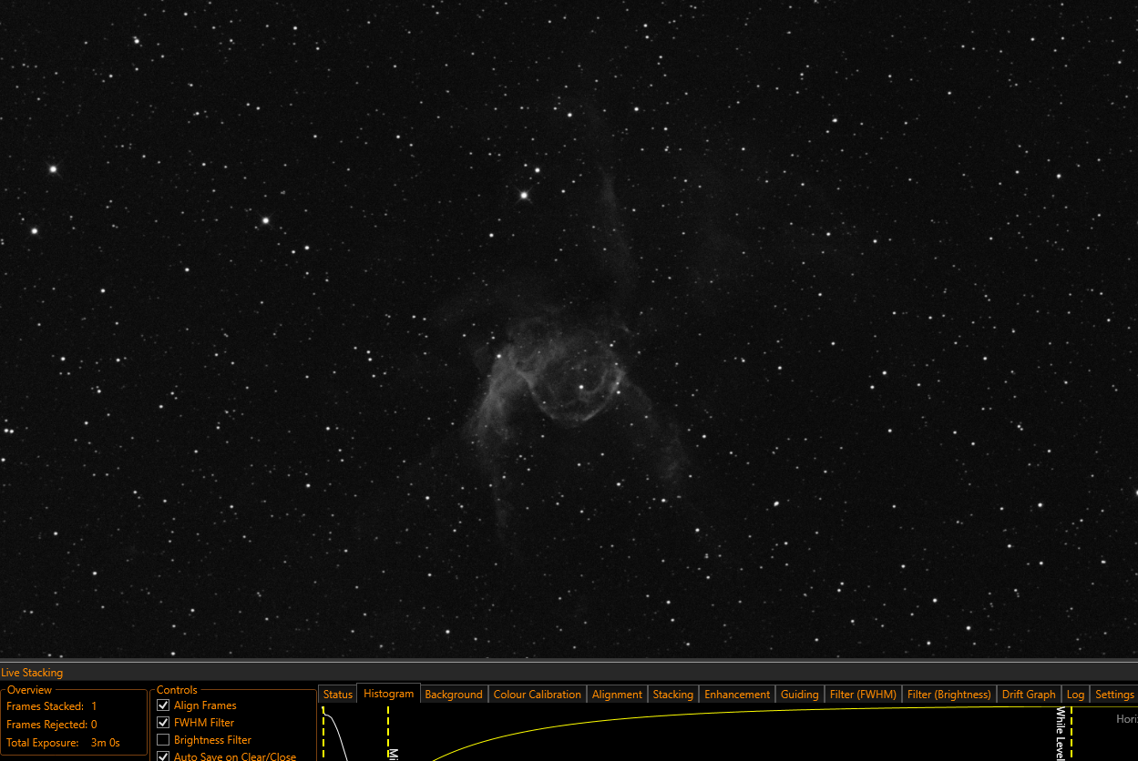Switch to the Settings tab
This screenshot has width=1138, height=761.
point(1114,695)
